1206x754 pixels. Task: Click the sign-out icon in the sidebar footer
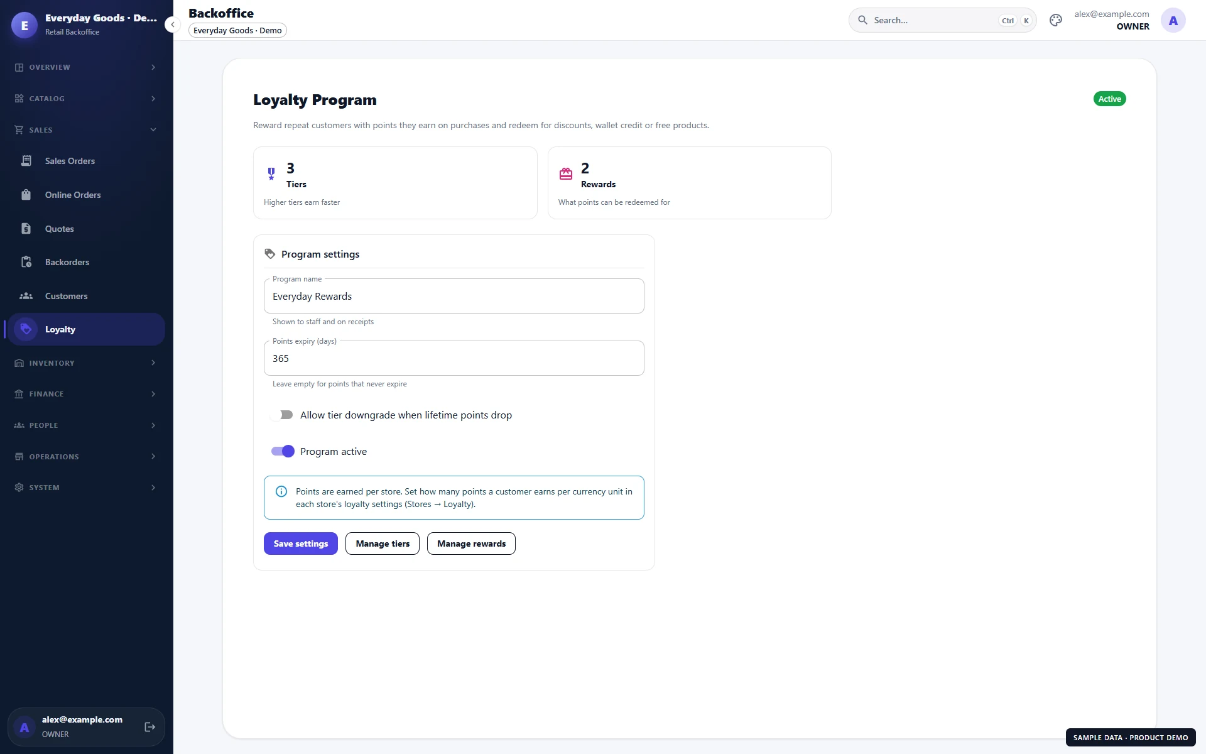[149, 727]
